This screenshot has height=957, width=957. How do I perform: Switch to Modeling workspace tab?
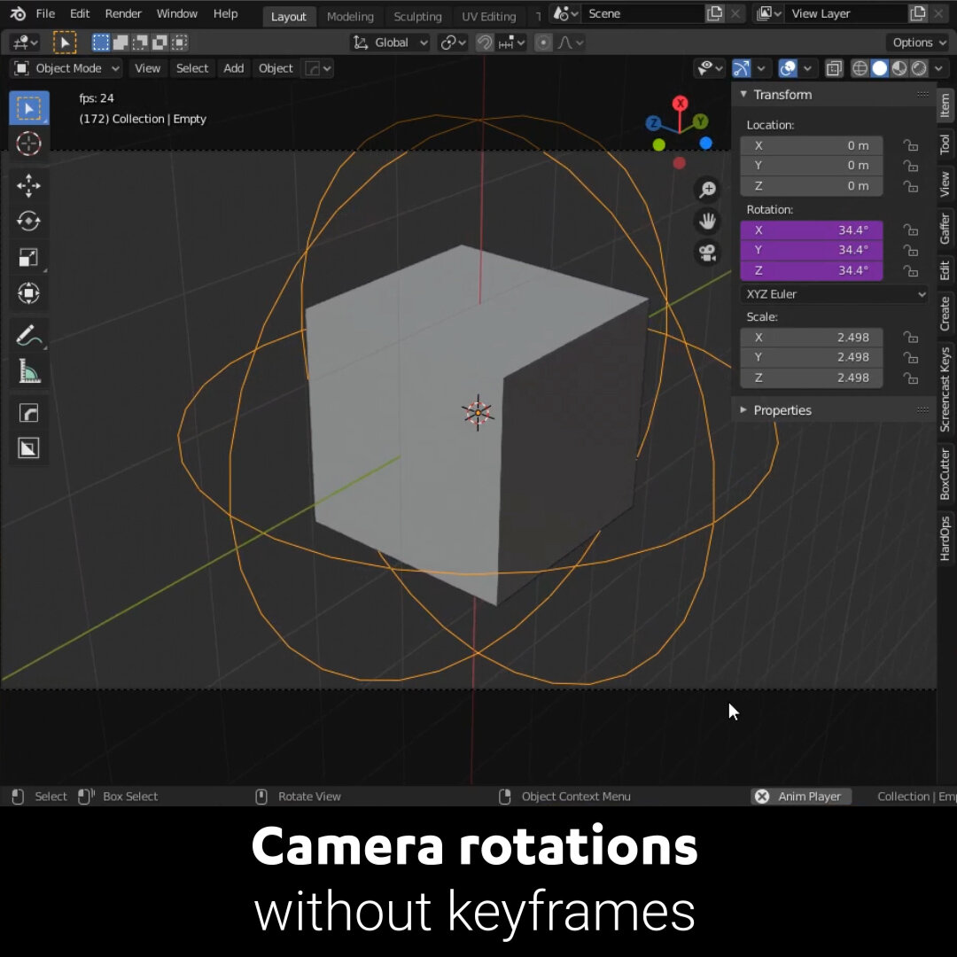[350, 17]
